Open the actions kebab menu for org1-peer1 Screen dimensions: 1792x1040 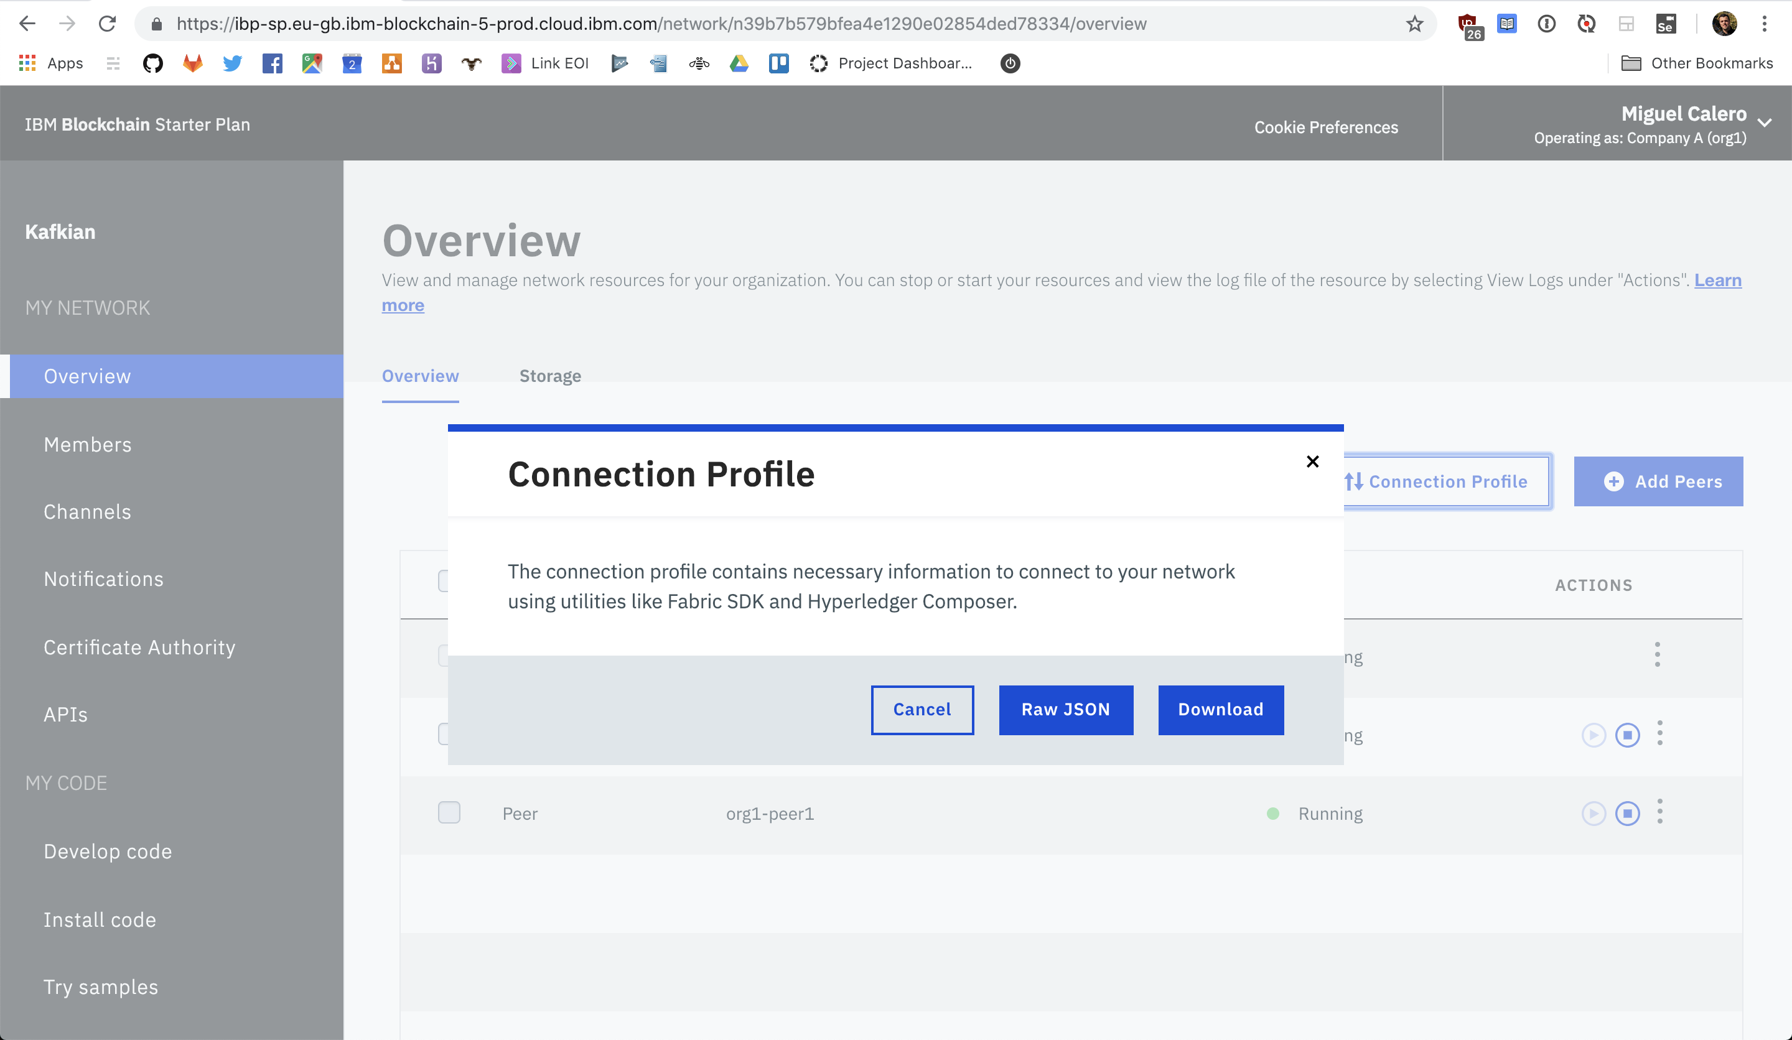coord(1659,812)
